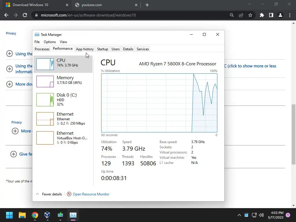This screenshot has width=296, height=222.
Task: Open the volume speaker tray icon
Action: tap(261, 215)
